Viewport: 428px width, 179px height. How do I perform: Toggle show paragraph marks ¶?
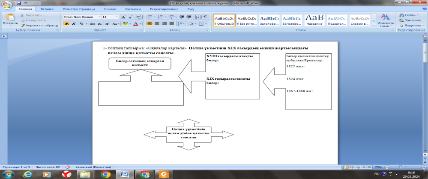205,17
